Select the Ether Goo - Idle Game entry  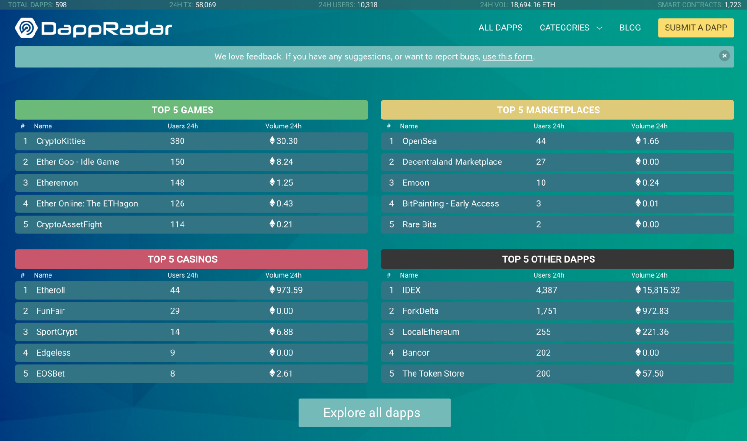click(78, 162)
